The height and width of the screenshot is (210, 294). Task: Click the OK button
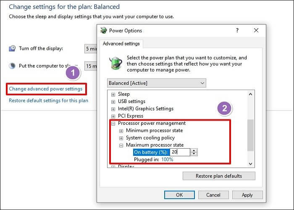(179, 195)
